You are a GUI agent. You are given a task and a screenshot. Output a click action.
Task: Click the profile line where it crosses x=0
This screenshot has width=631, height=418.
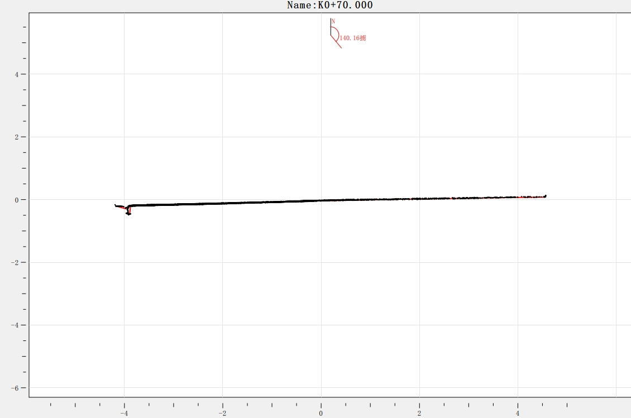click(x=321, y=200)
